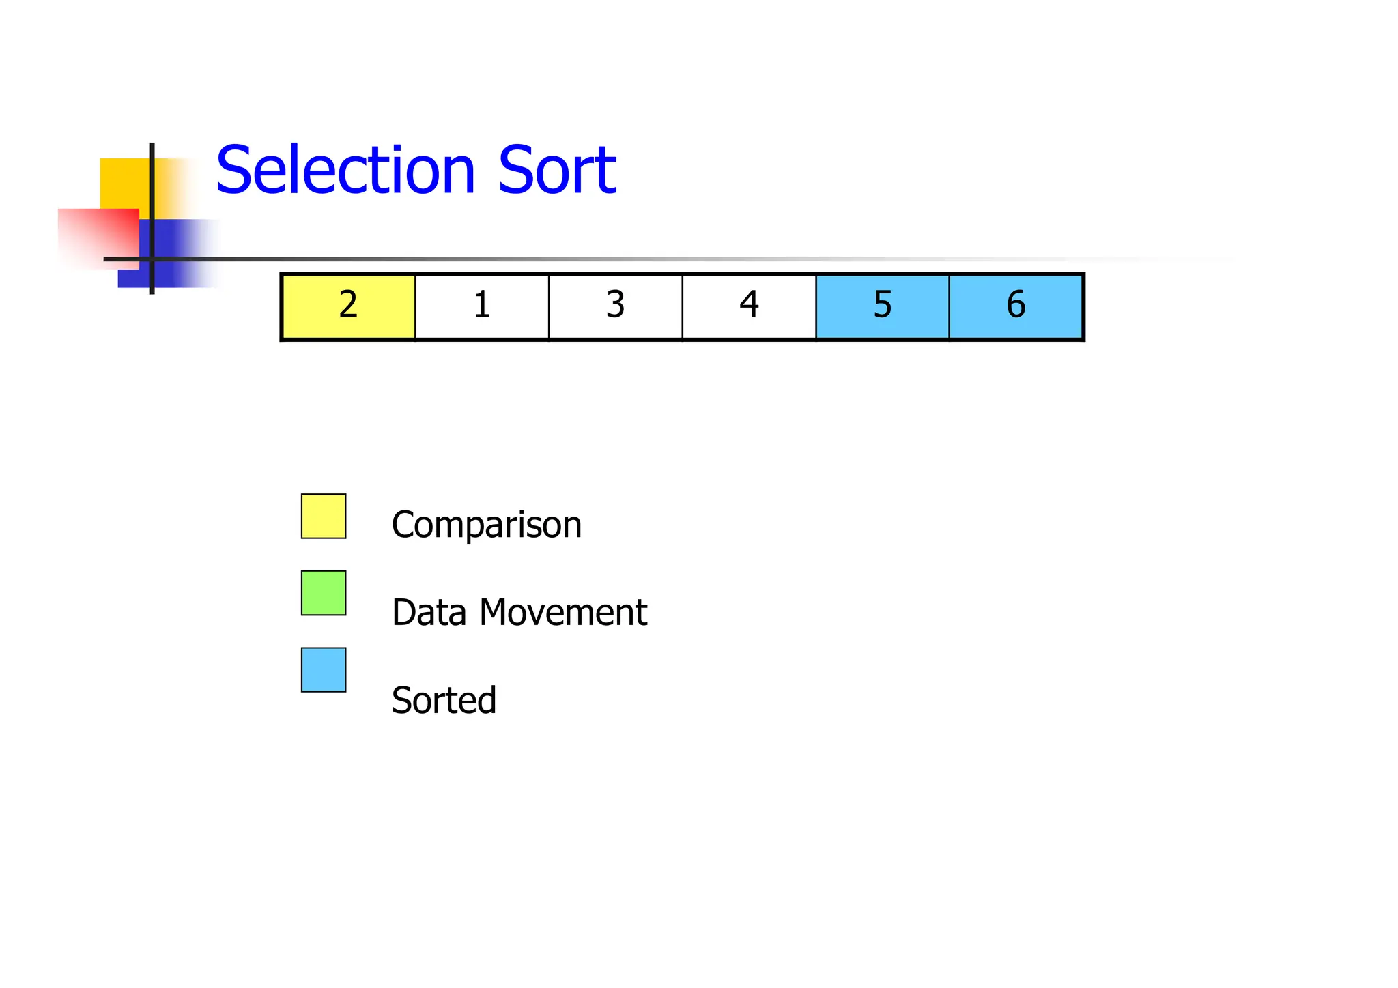The width and height of the screenshot is (1398, 988).
Task: Click the orange-yellow decorative square beside the title
Action: pyautogui.click(x=123, y=182)
